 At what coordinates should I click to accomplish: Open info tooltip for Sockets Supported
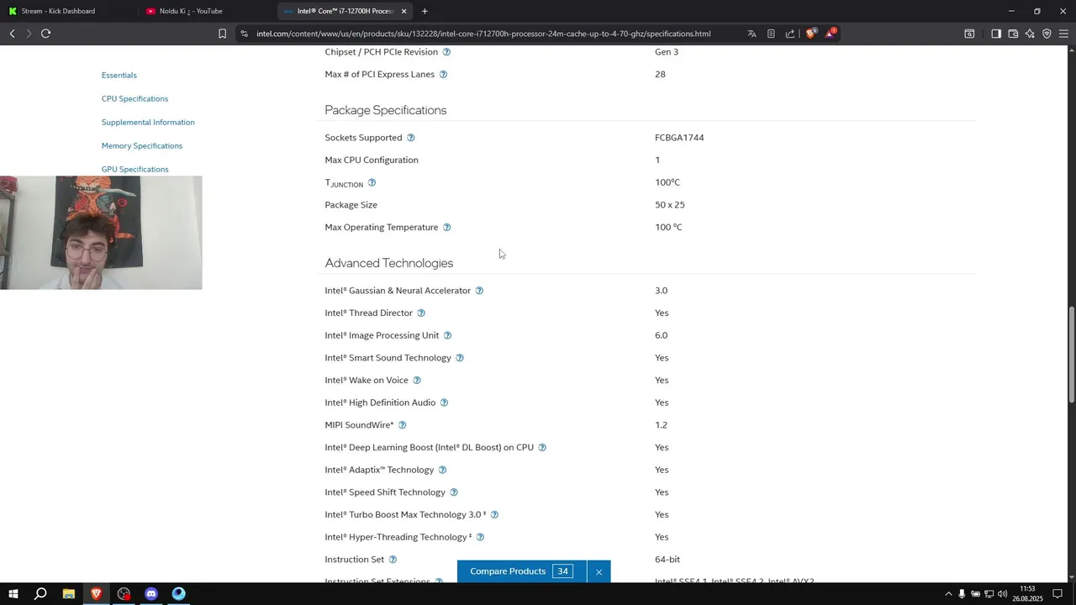click(411, 138)
